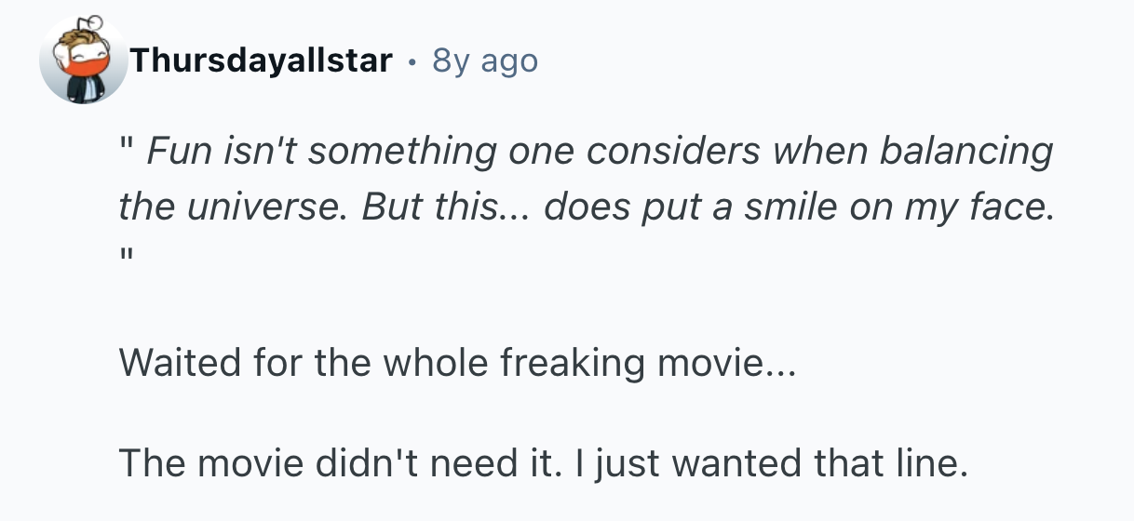Click the word "something" in the quote

[x=398, y=152]
